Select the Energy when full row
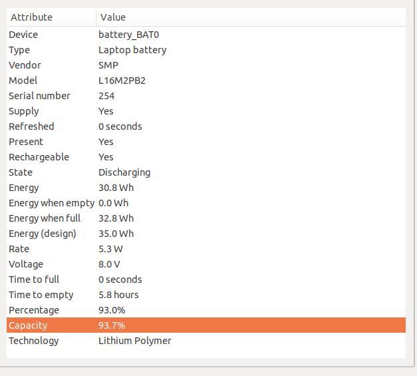417x376 pixels. (x=206, y=218)
